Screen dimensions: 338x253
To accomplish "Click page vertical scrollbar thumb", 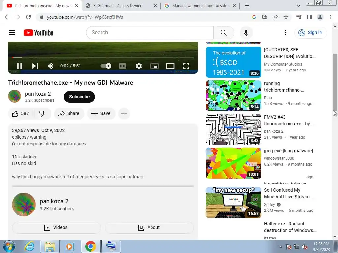I will click(335, 82).
